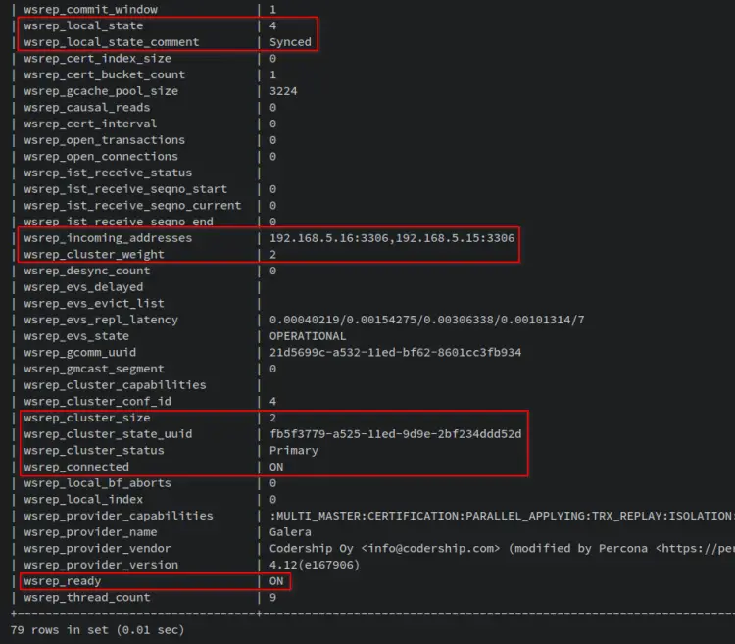Click wsrep_local_index variable name
This screenshot has height=644, width=735.
pos(83,500)
